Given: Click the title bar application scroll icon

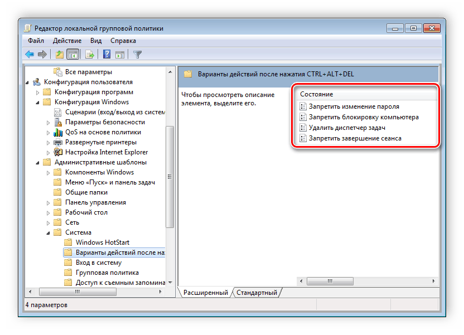Looking at the screenshot, I should pos(27,28).
